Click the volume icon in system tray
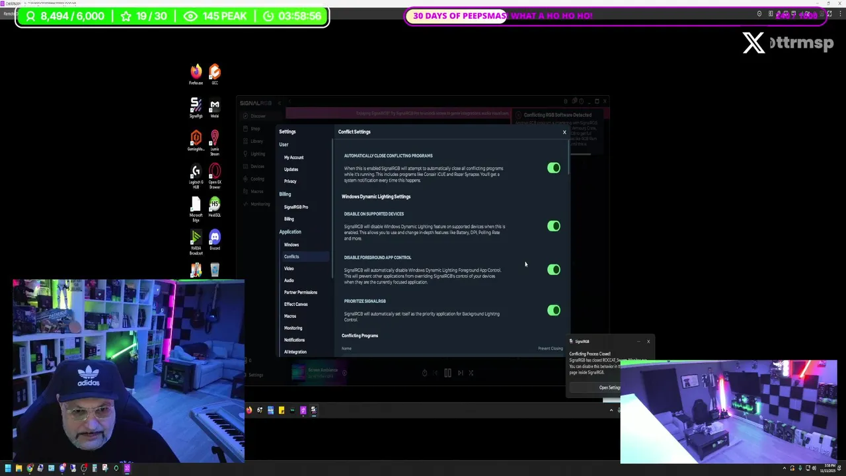 814,468
